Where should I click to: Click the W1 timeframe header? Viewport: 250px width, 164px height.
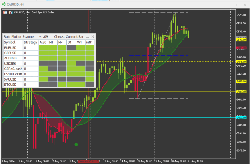pos(80,42)
